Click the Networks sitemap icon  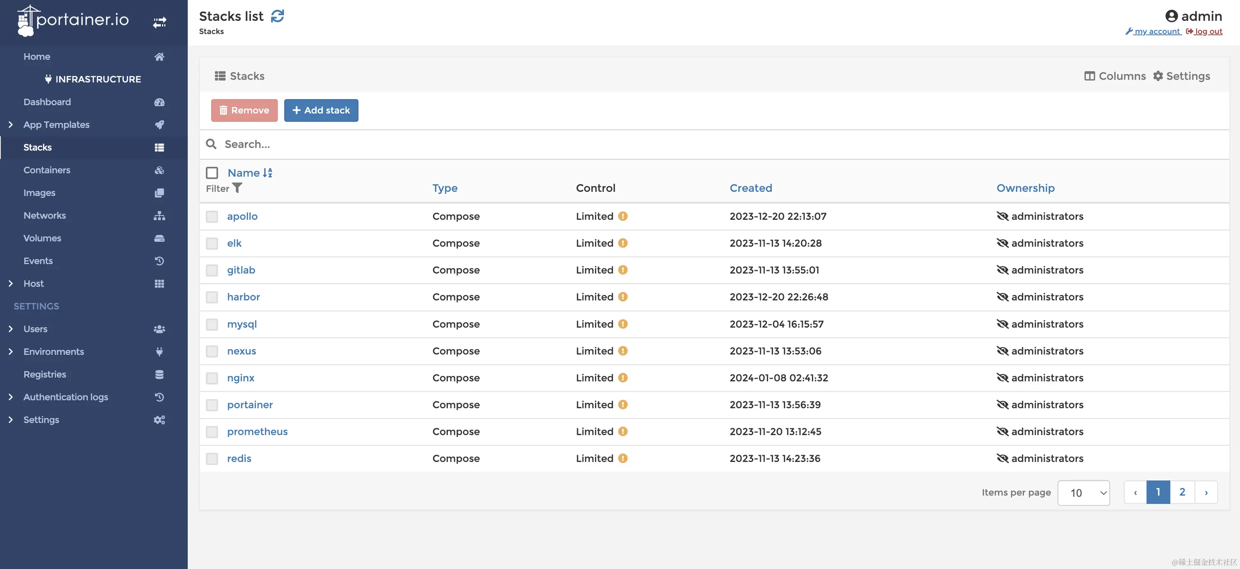(x=160, y=216)
